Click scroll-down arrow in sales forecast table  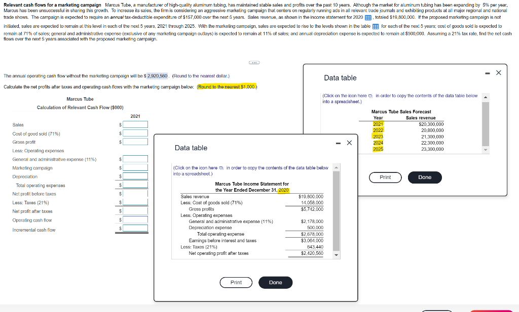[x=486, y=150]
